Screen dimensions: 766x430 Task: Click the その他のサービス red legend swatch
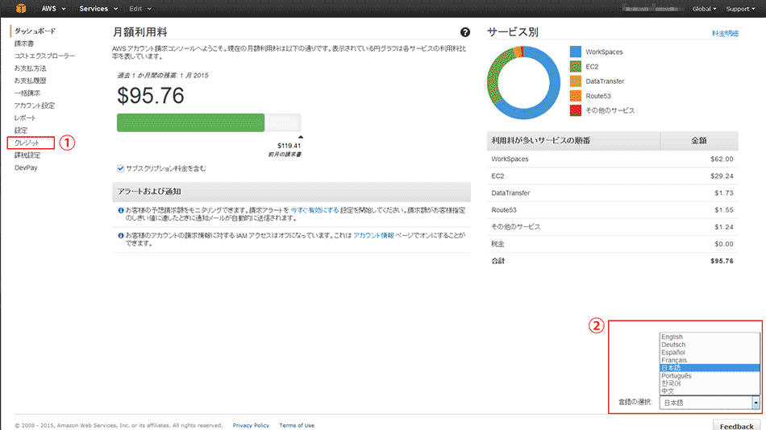click(576, 110)
